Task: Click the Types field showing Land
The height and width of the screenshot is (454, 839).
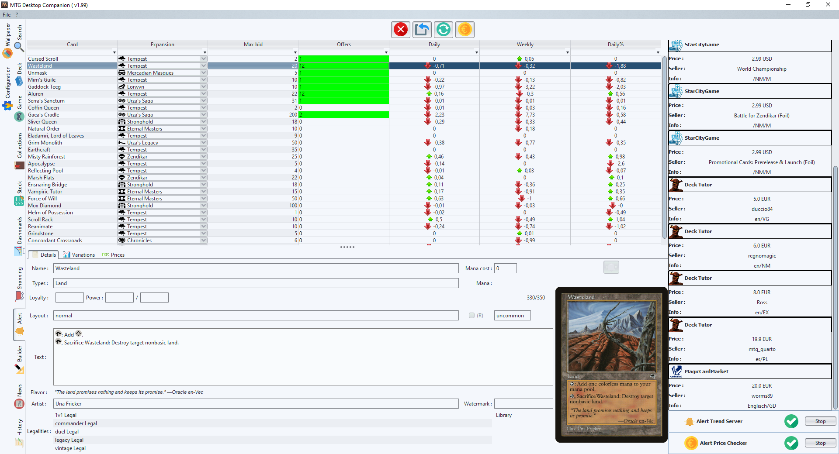Action: pos(256,283)
